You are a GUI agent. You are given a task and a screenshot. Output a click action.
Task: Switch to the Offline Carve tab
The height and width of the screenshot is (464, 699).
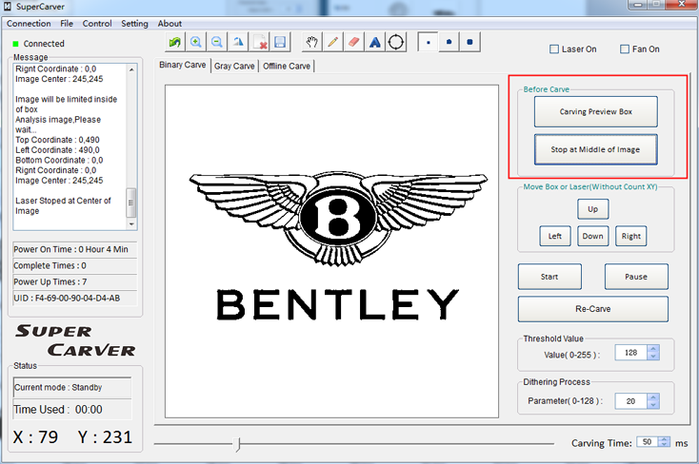(x=287, y=67)
